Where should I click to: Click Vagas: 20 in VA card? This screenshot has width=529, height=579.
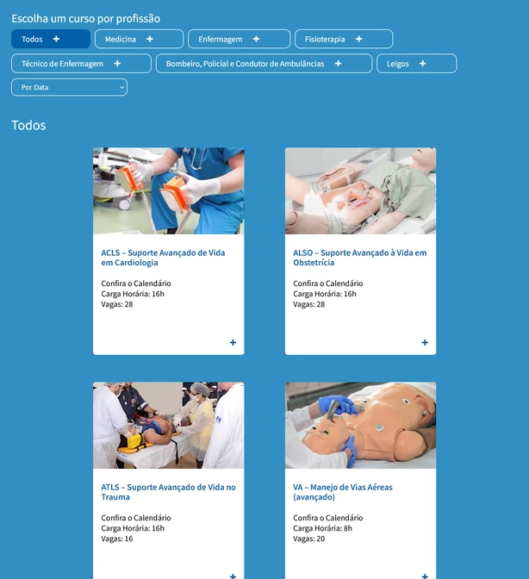coord(309,539)
